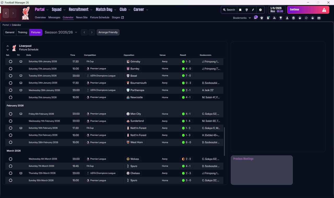Image resolution: width=334 pixels, height=198 pixels.
Task: Open the calendar icon in bookmarks bar
Action: point(319,18)
